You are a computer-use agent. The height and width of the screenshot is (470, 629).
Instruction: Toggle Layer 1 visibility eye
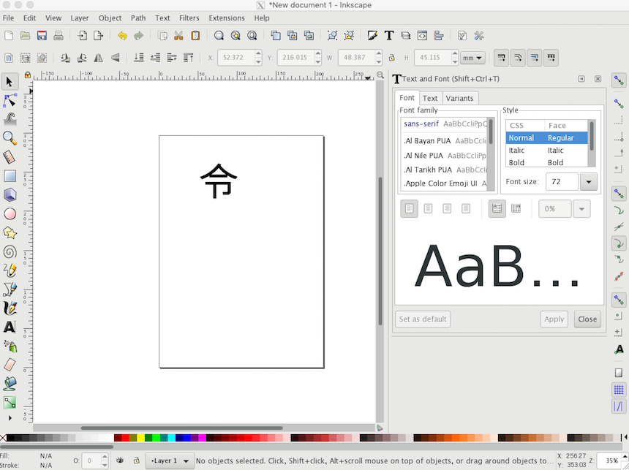(119, 460)
